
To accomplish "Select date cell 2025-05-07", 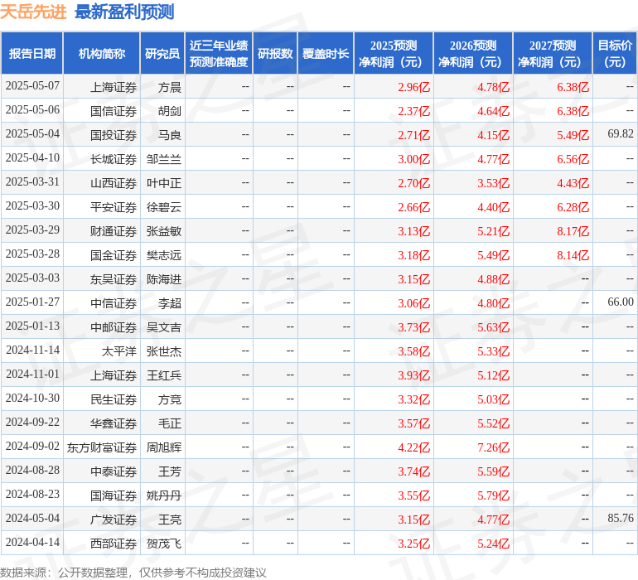I will [x=32, y=86].
